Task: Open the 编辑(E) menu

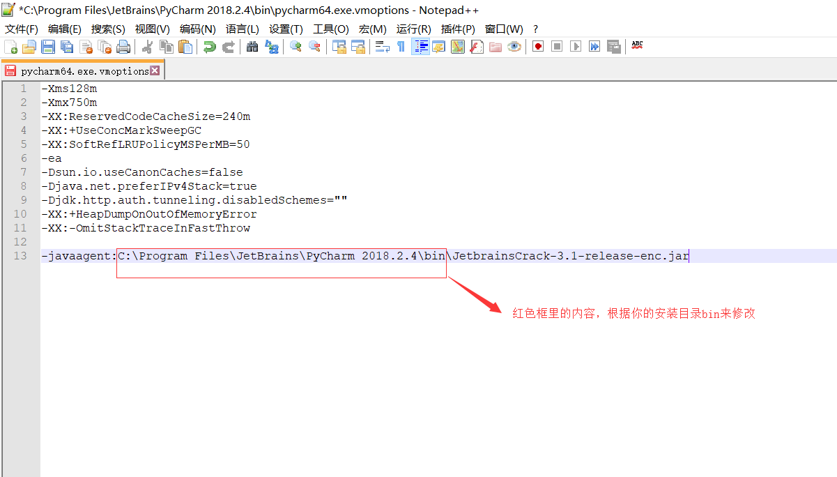Action: pyautogui.click(x=65, y=29)
